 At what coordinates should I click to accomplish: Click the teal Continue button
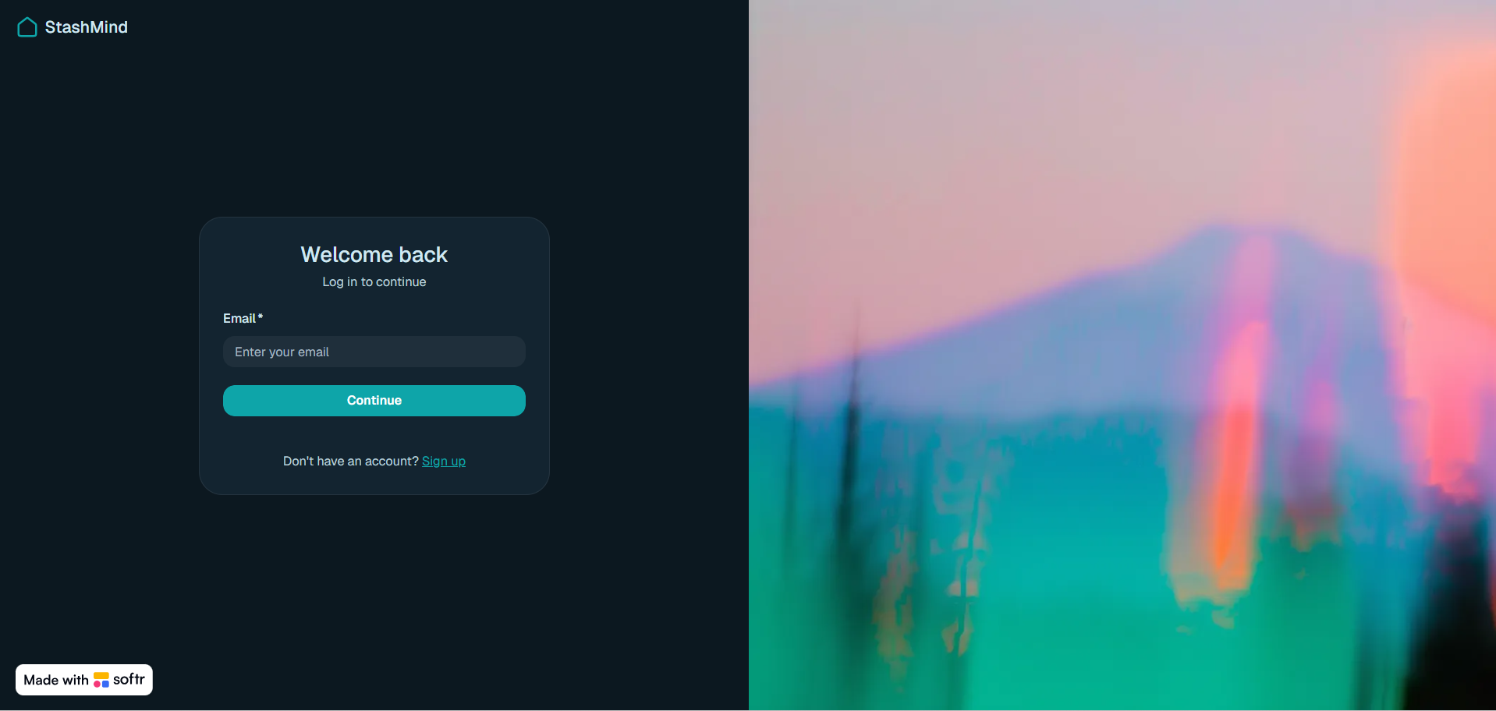pyautogui.click(x=374, y=401)
